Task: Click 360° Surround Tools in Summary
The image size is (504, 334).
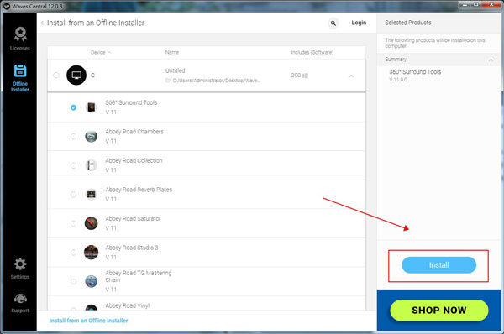Action: 415,72
